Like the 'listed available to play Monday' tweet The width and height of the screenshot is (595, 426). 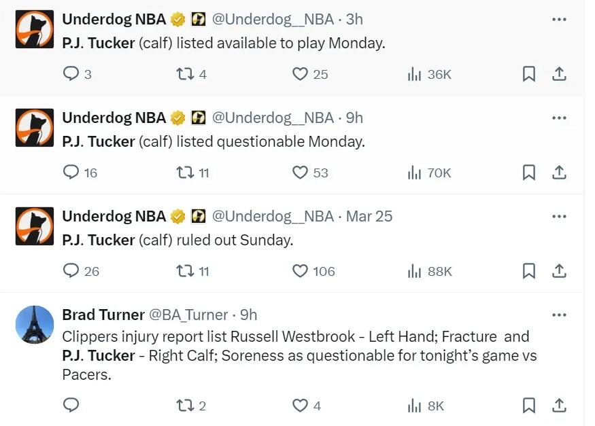pyautogui.click(x=300, y=74)
